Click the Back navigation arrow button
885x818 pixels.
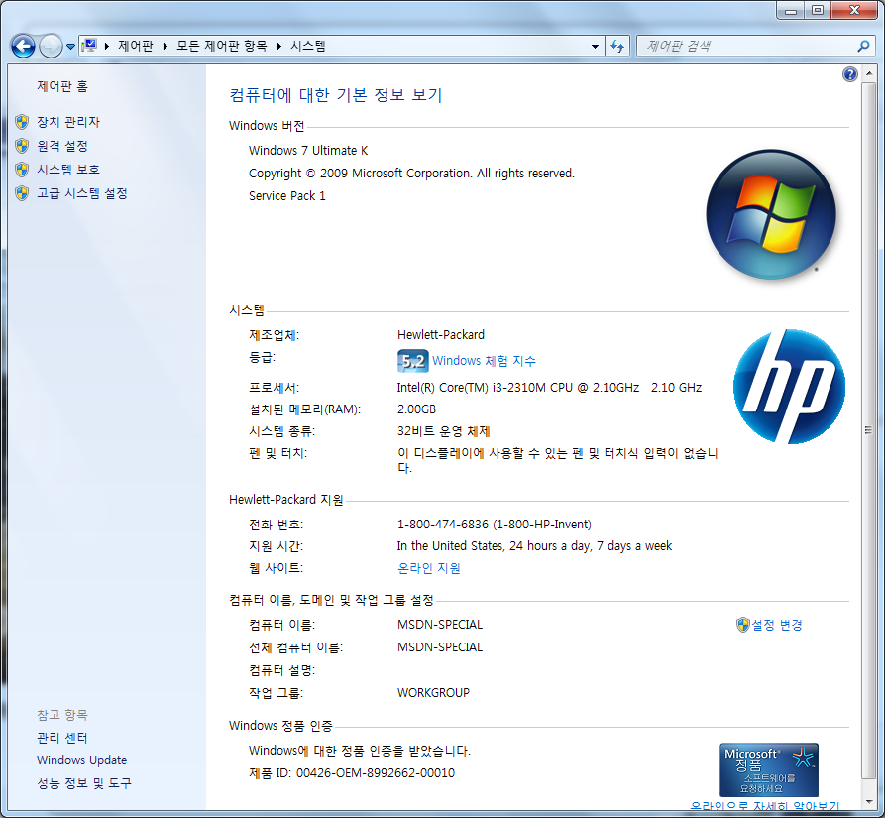23,46
